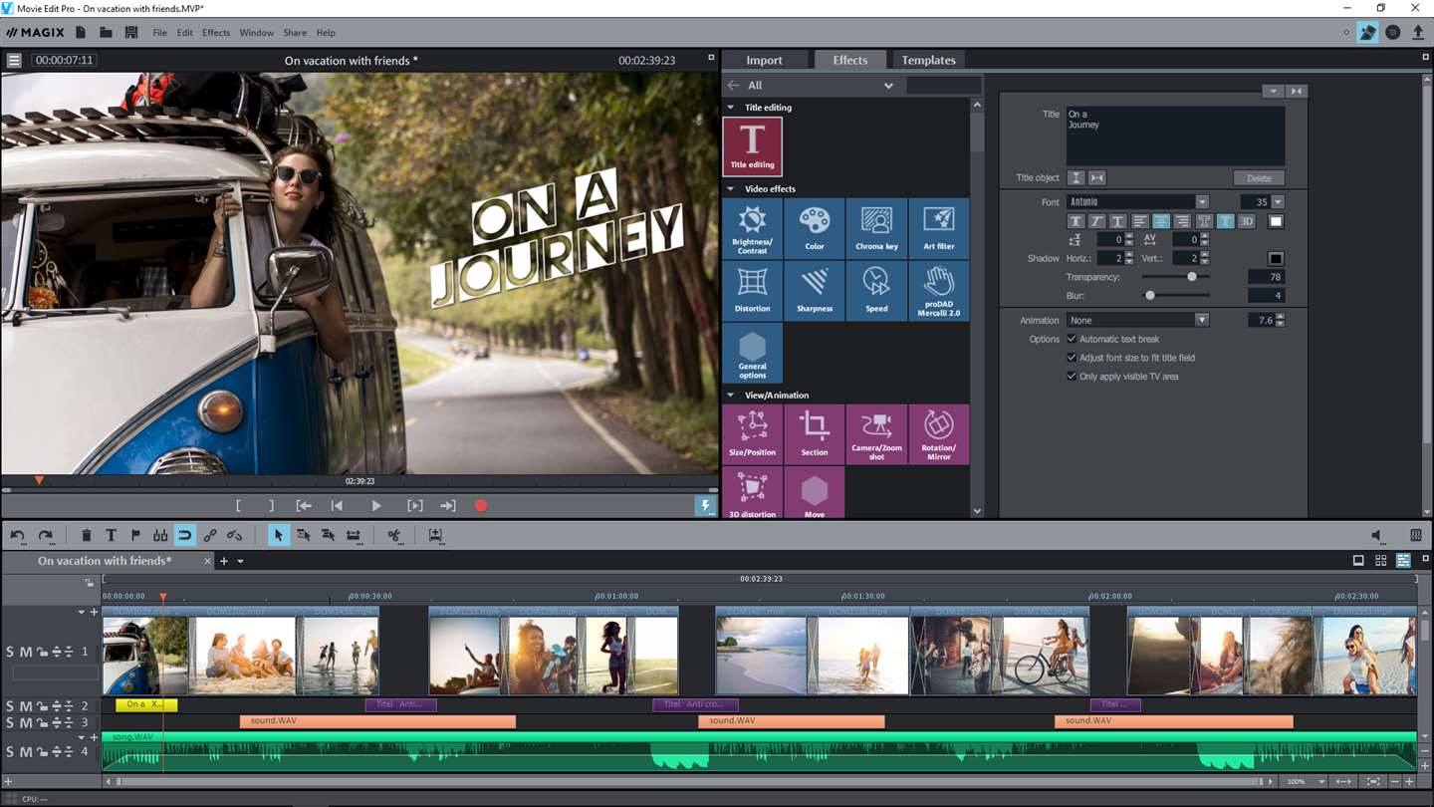The image size is (1434, 807).
Task: Click the Delete title object button
Action: click(1259, 178)
